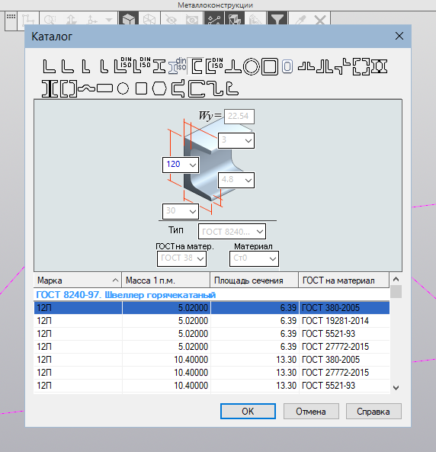Click the funnel filter icon in the toolbar

click(x=277, y=20)
